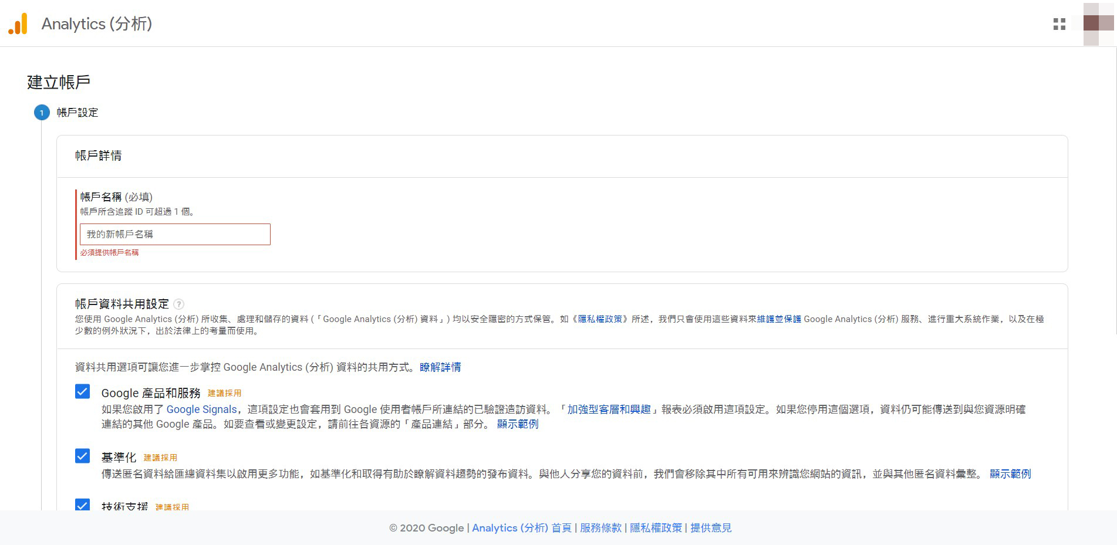Viewport: 1117px width, 545px height.
Task: Open the 瞭解詳情 link
Action: (440, 367)
